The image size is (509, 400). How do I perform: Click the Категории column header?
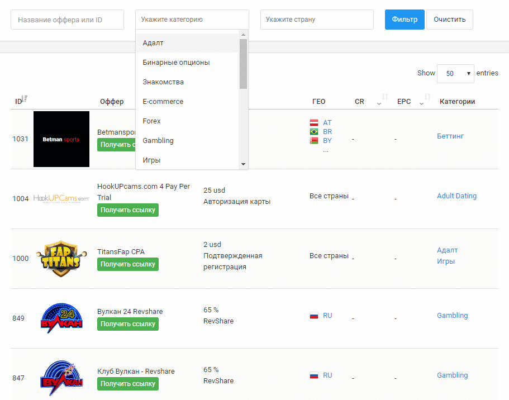457,102
